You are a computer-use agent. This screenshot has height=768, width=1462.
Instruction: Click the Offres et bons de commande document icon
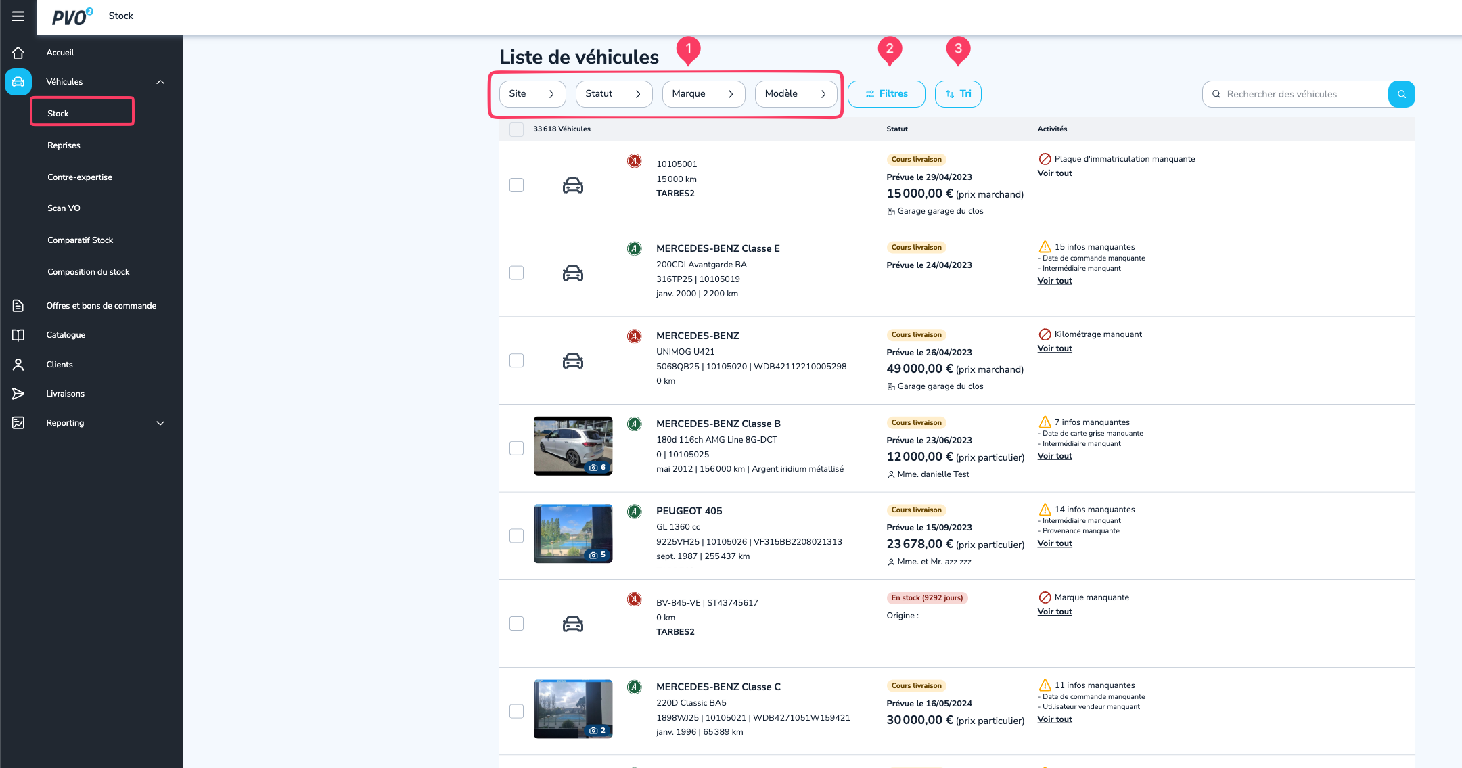click(18, 306)
